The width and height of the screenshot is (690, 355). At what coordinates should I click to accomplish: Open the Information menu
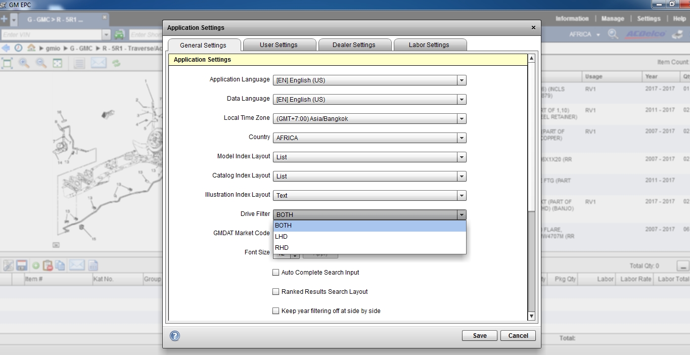pyautogui.click(x=572, y=19)
